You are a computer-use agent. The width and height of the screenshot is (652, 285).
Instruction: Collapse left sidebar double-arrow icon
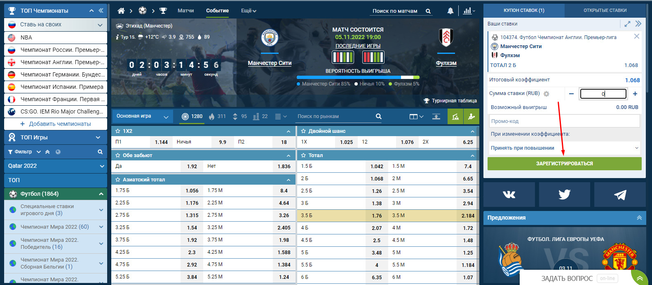[x=101, y=11]
